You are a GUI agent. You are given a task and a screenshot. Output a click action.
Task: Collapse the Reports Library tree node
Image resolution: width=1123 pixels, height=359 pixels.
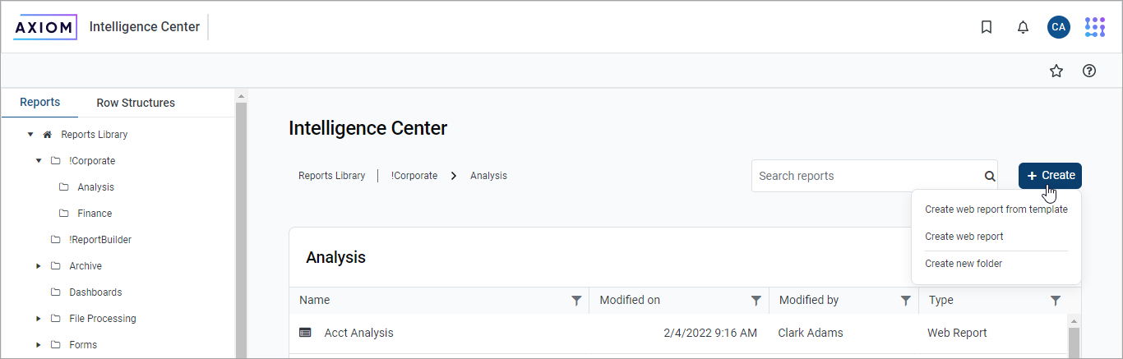[x=30, y=135]
